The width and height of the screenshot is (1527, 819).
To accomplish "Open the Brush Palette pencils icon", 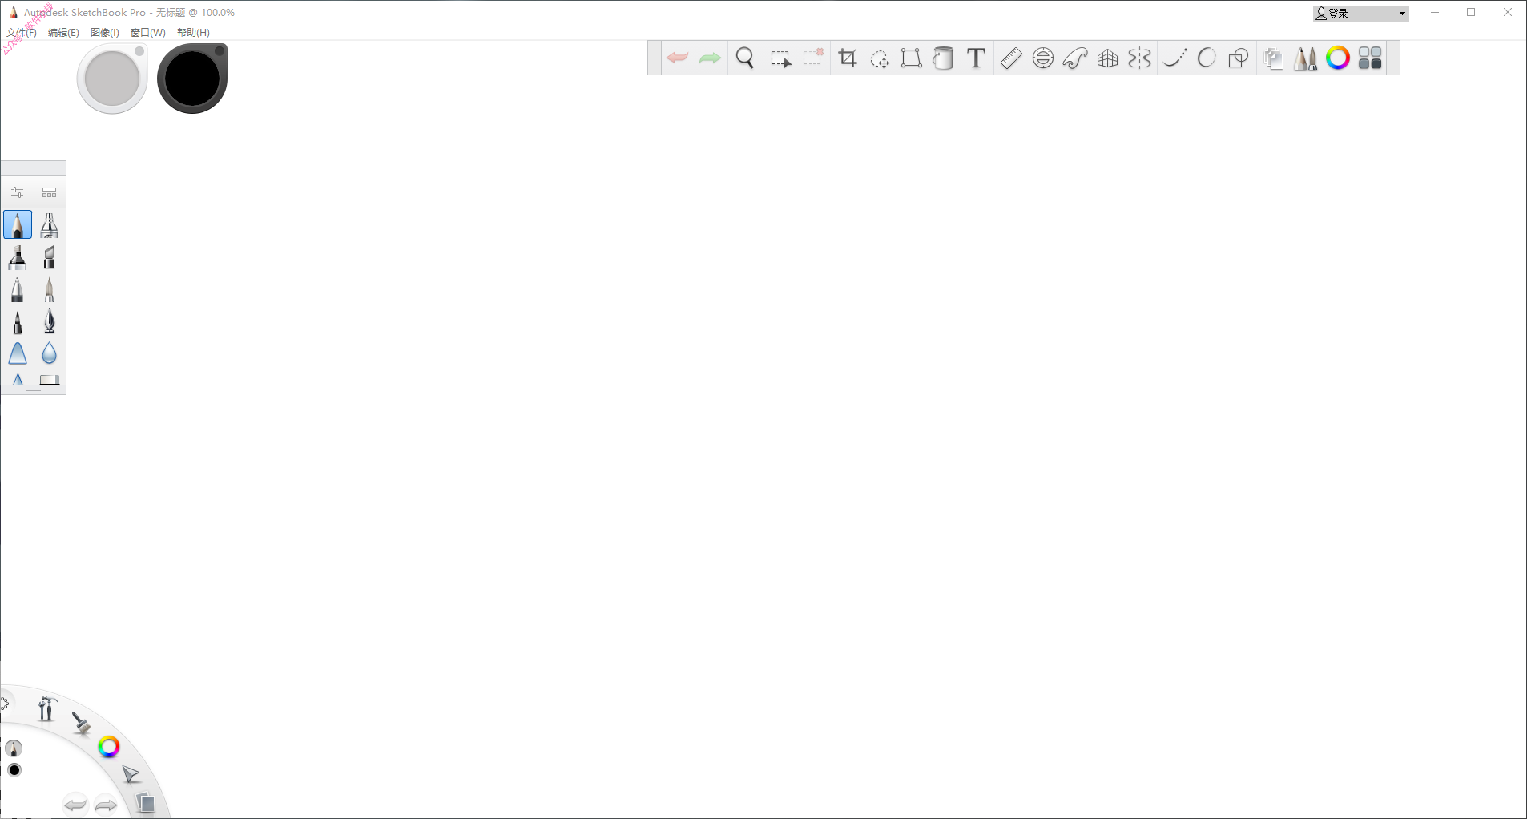I will tap(1306, 58).
